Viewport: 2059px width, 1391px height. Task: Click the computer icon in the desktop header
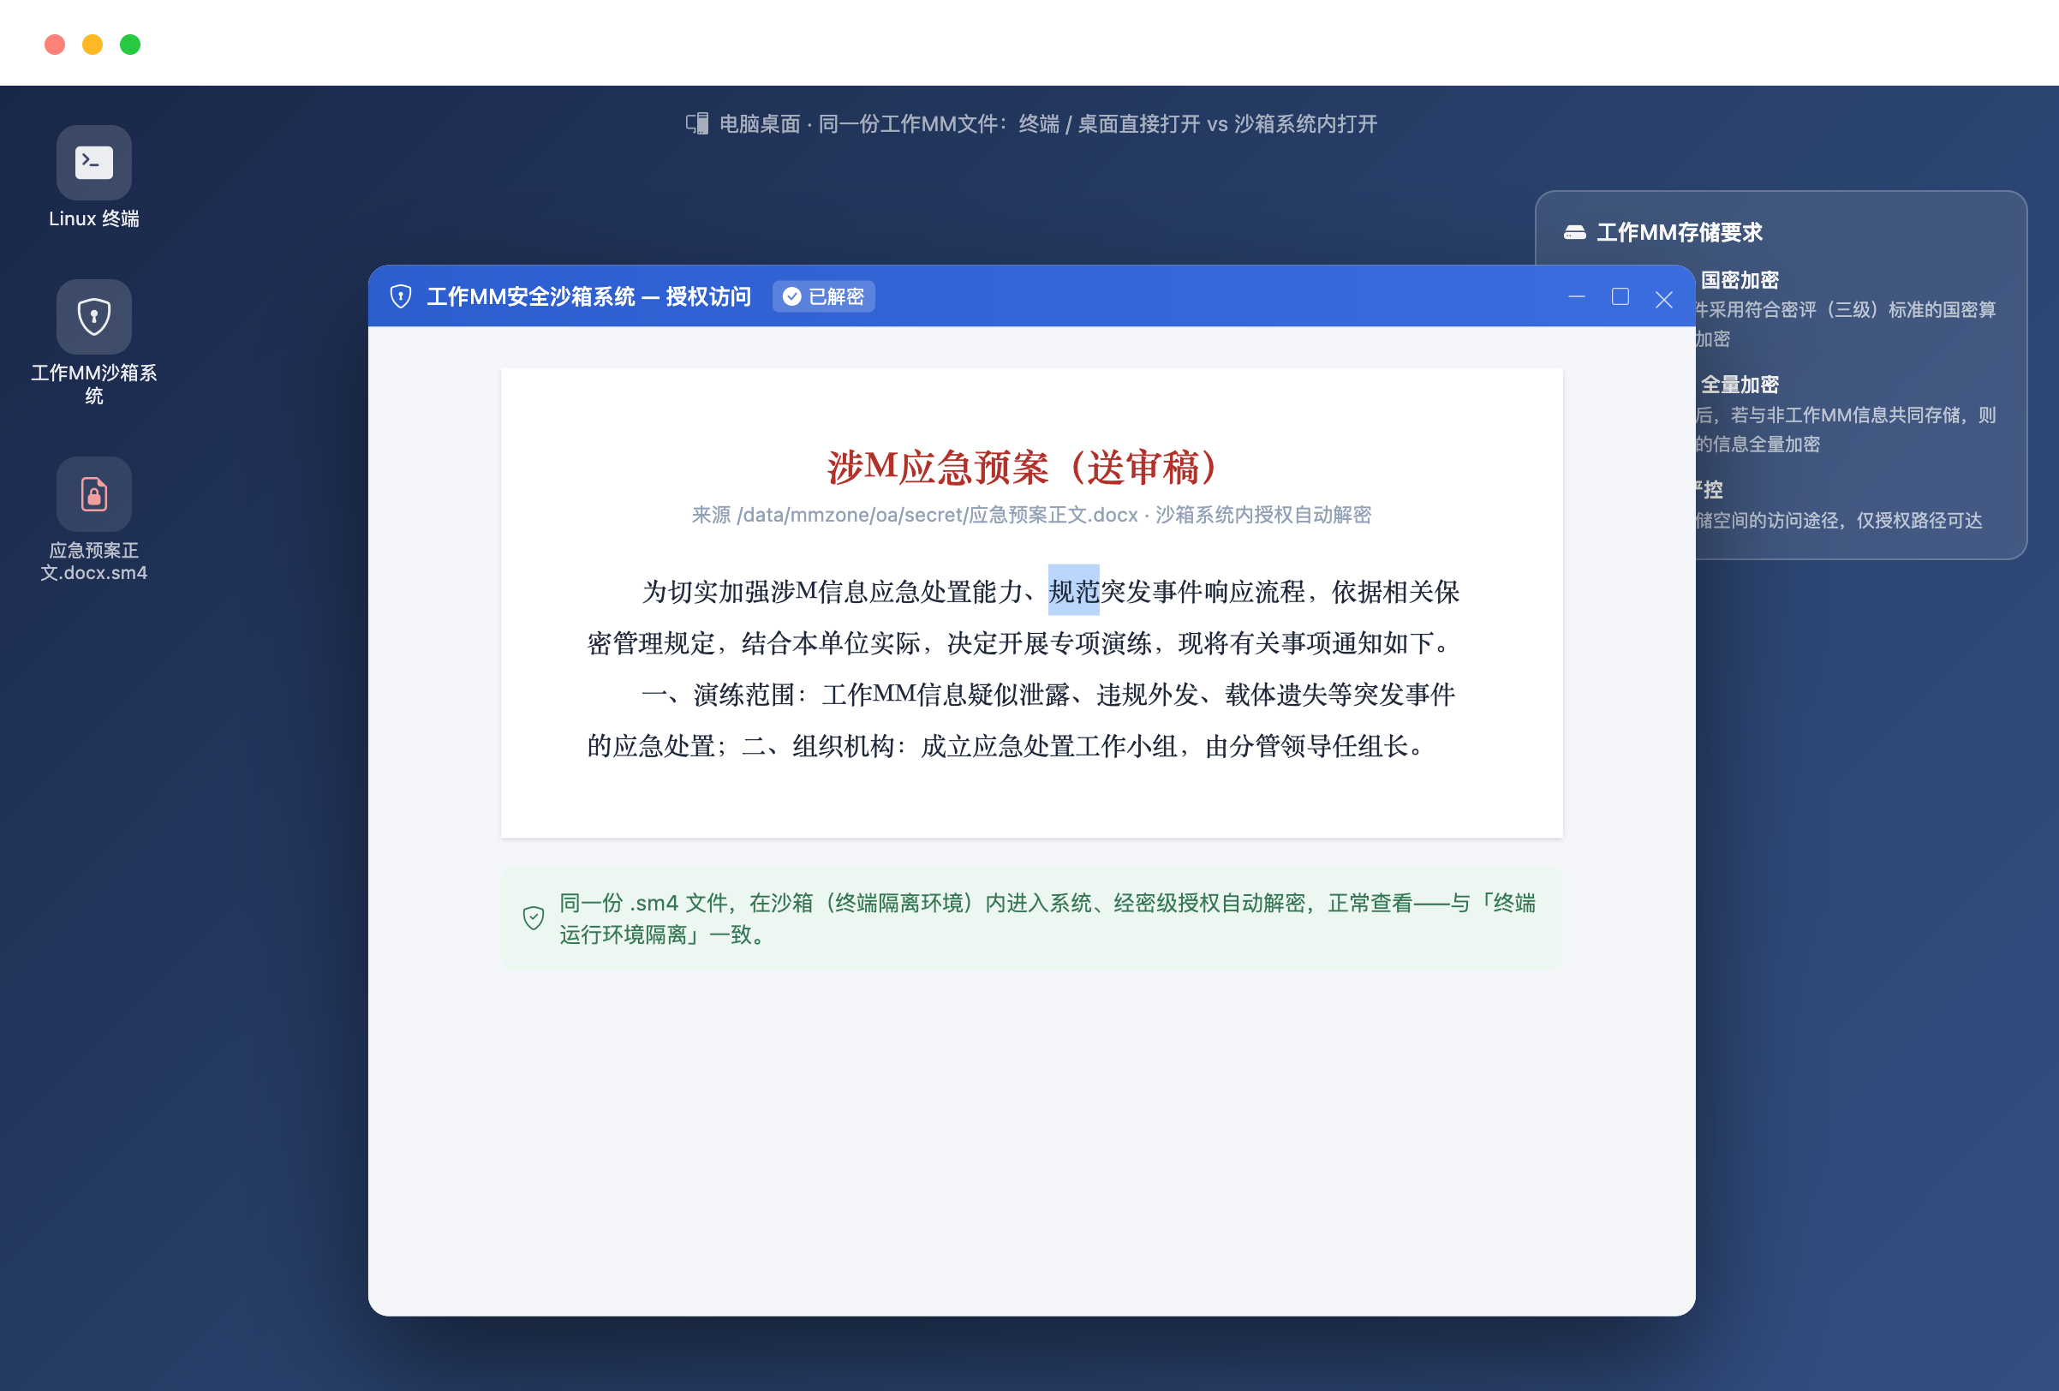[x=697, y=124]
